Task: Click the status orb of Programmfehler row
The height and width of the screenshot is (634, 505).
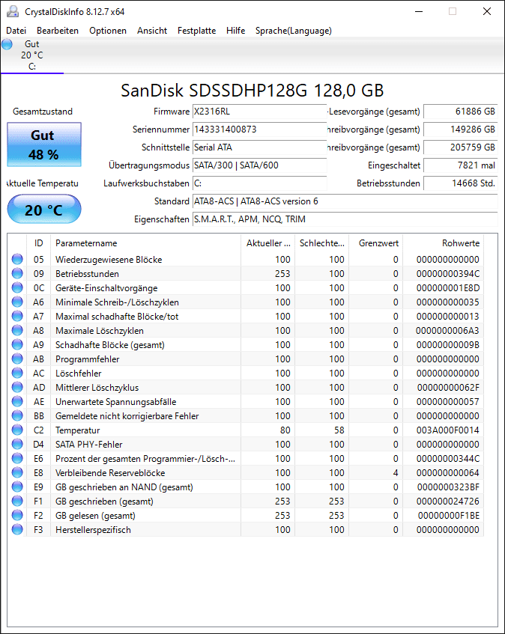Action: [x=17, y=359]
